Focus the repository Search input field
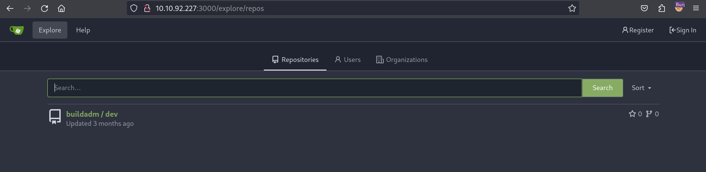This screenshot has width=706, height=172. click(315, 88)
